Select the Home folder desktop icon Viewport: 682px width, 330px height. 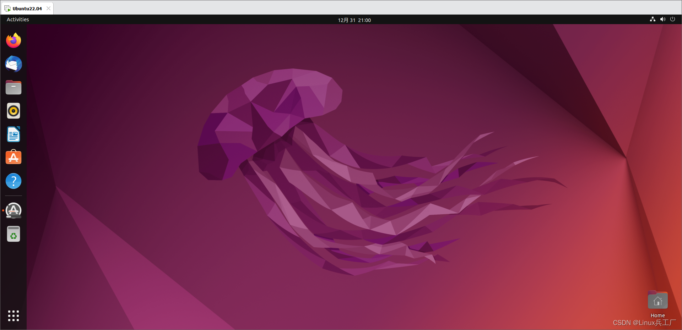(657, 300)
